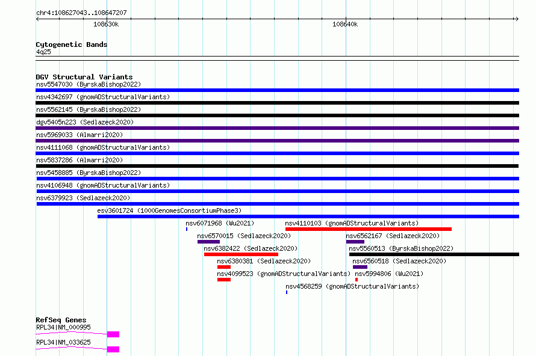Click the 4q25 band label

[43, 52]
